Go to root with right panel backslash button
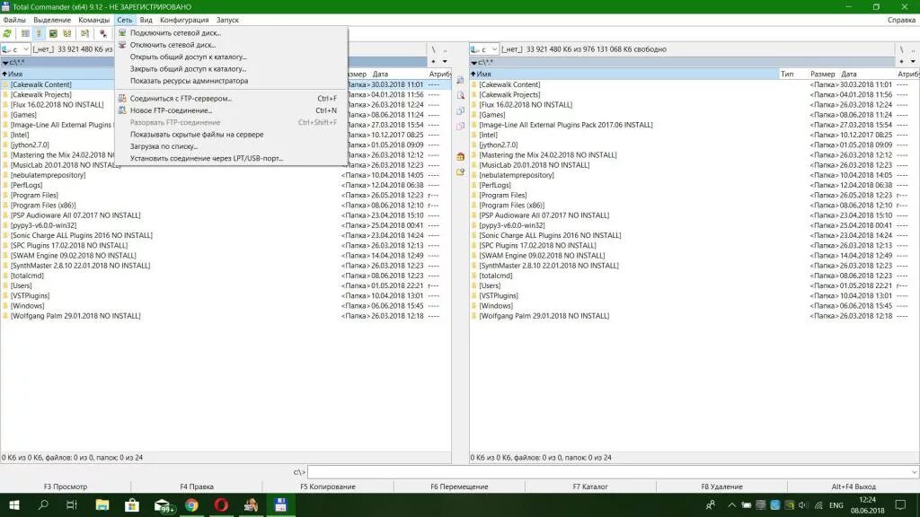Screen dimensions: 920x517 pos(902,50)
